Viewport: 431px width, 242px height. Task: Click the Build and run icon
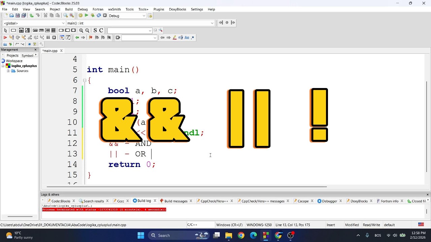pos(93,15)
